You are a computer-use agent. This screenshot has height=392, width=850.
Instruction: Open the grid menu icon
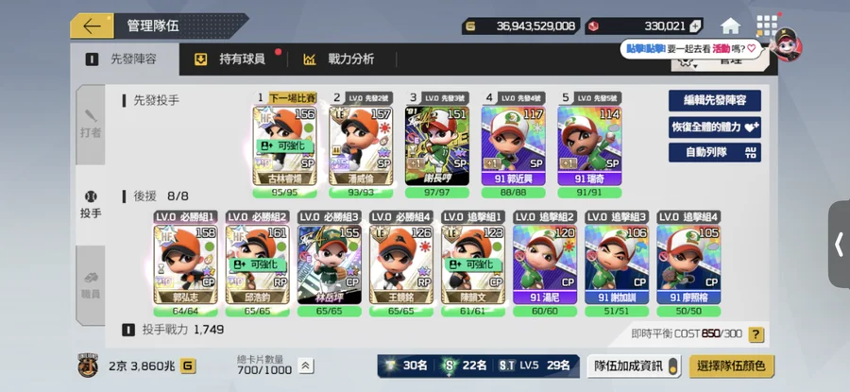point(767,26)
